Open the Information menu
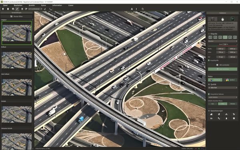 click(57, 5)
